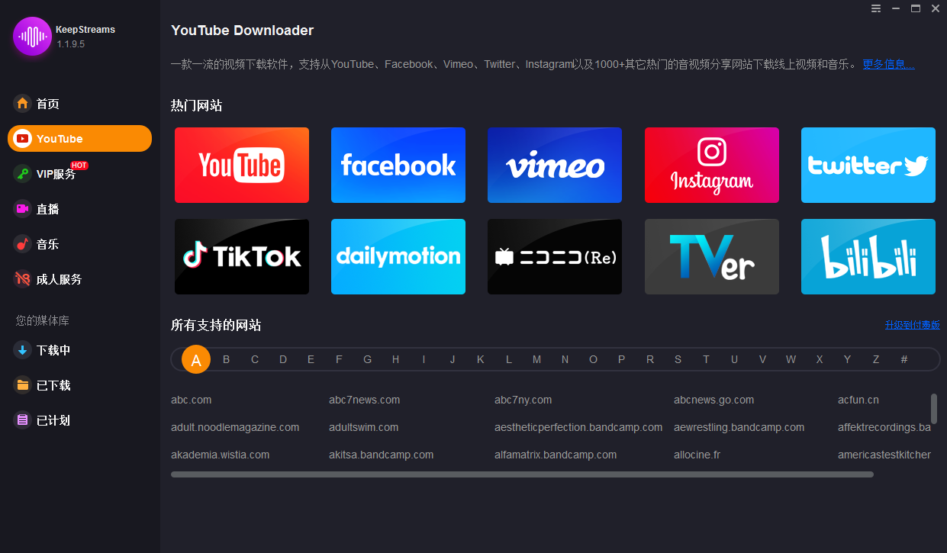Click the adultswim.com site entry
This screenshot has width=947, height=553.
coord(363,427)
